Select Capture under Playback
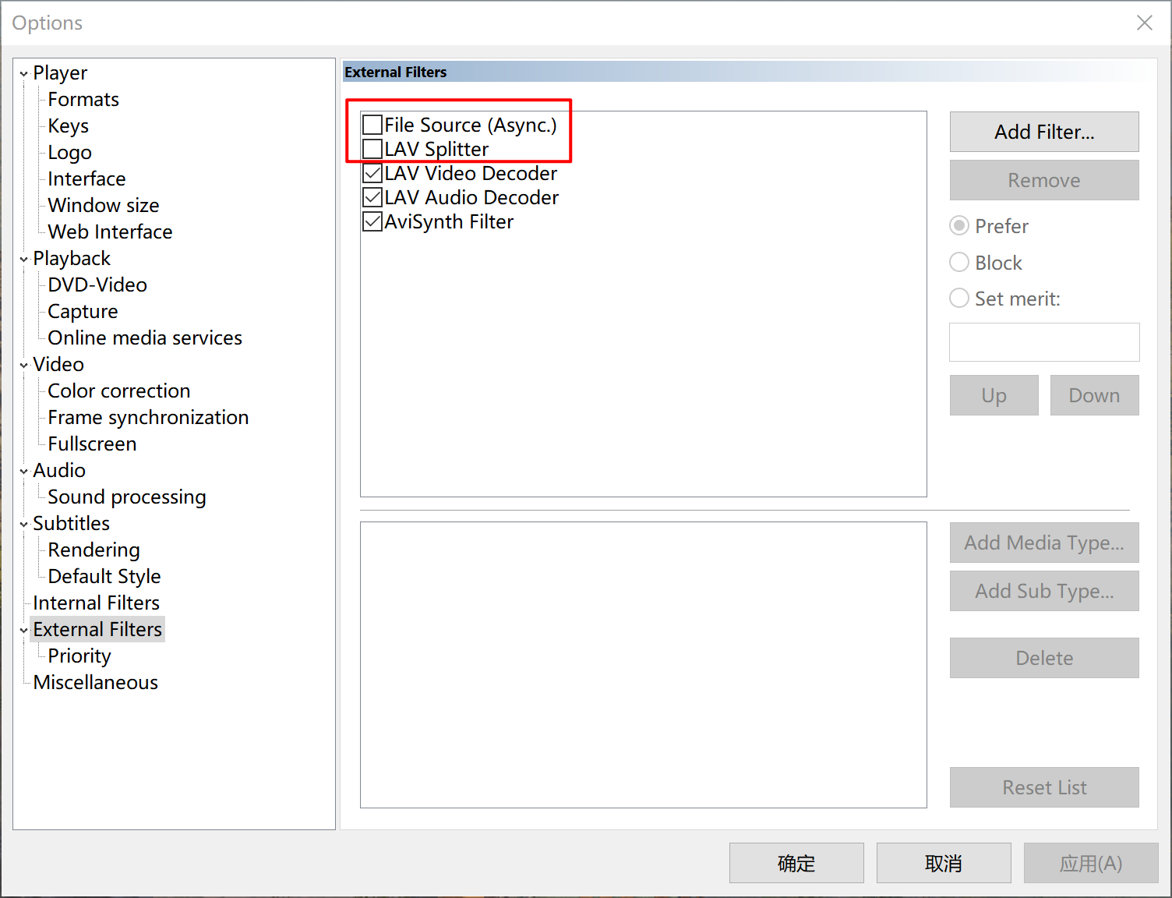 tap(83, 311)
